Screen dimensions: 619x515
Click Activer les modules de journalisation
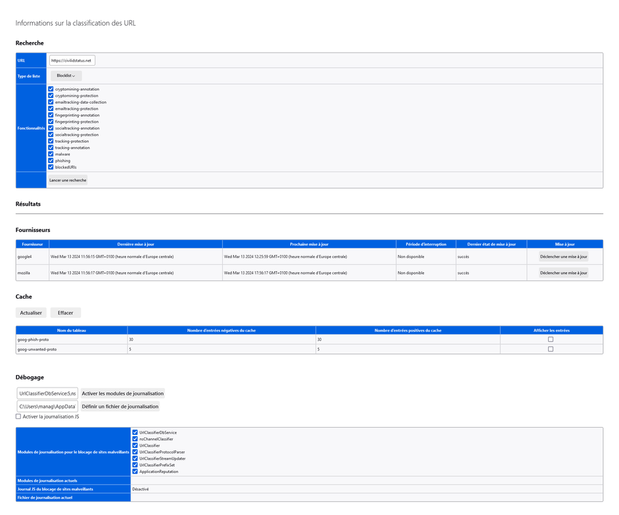(x=123, y=393)
